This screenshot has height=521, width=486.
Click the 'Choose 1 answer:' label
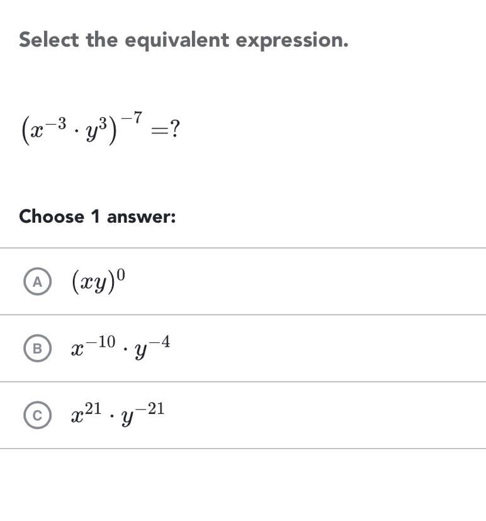[97, 216]
